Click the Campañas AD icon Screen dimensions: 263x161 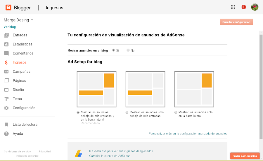[6, 72]
